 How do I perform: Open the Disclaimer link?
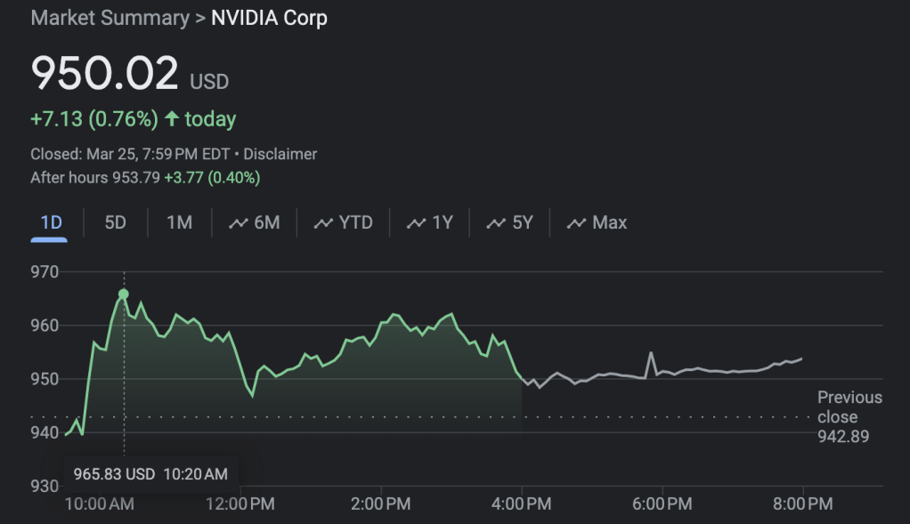[x=280, y=154]
